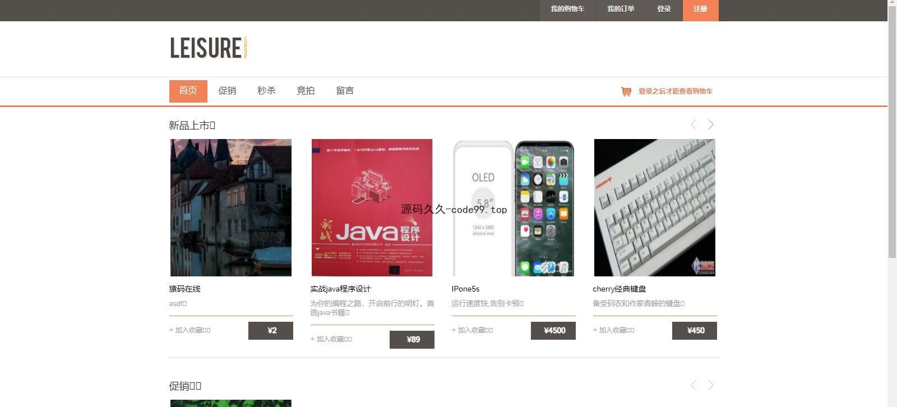The height and width of the screenshot is (407, 897).
Task: Select the 竞拍 navigation tab
Action: (306, 91)
